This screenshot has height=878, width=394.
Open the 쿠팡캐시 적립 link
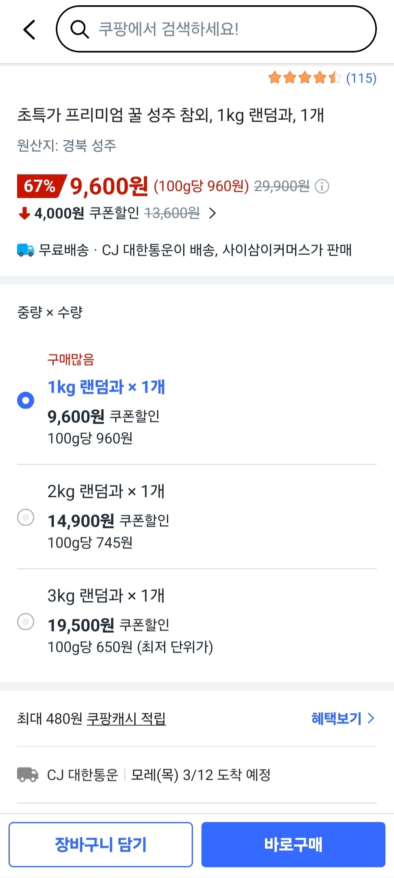click(126, 718)
